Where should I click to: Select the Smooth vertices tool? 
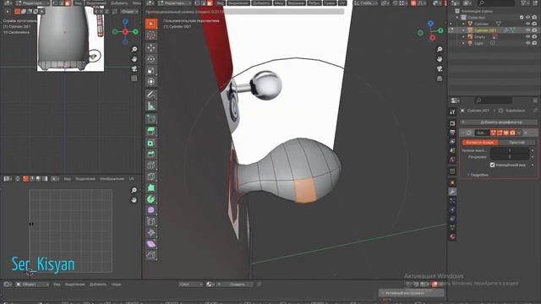(x=151, y=210)
